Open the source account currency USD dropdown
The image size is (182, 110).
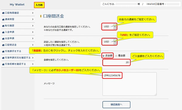[109, 27]
